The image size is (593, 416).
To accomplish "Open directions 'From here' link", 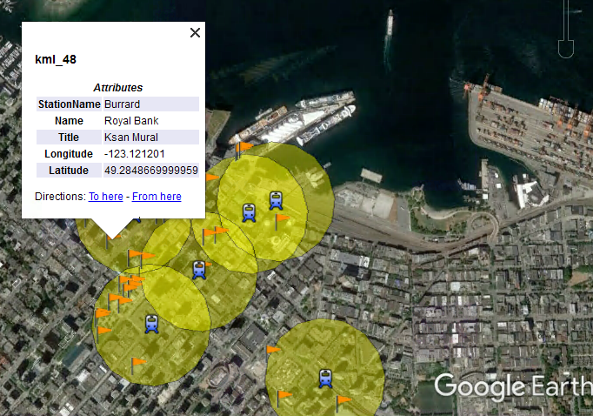I will pos(157,197).
